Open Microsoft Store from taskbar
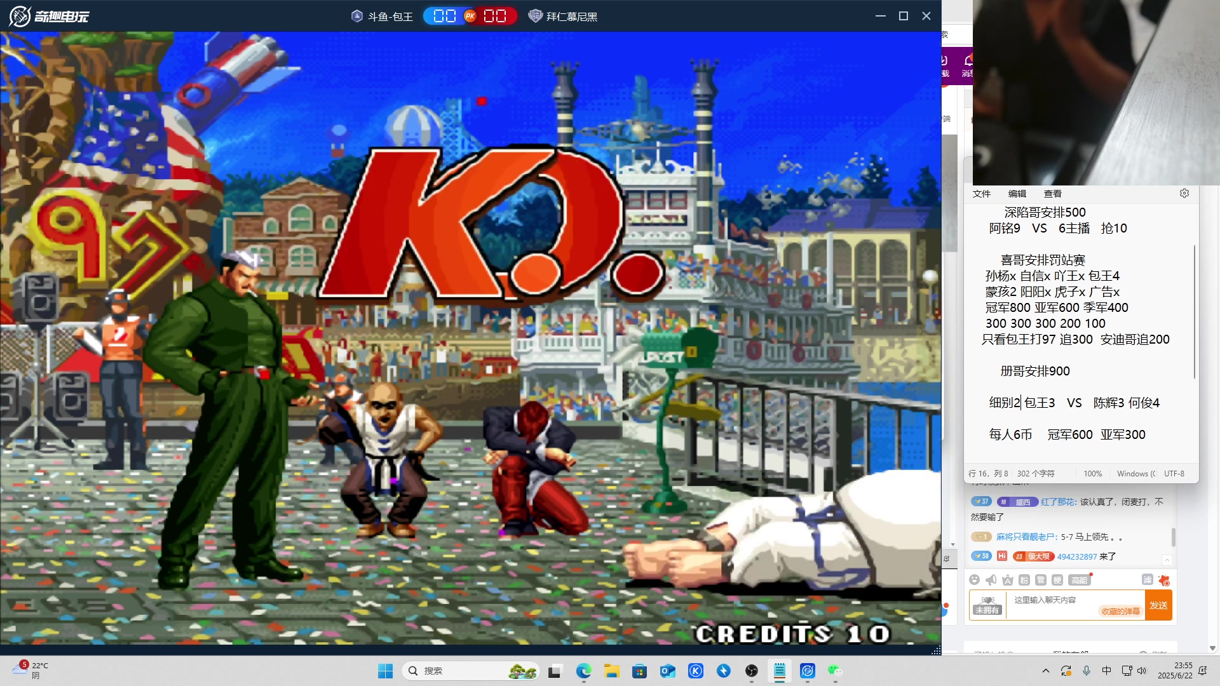 tap(639, 671)
